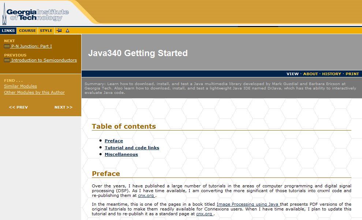Viewport: 362px width, 220px height.
Task: Click the PREVIOUS label in the sidebar
Action: (x=15, y=55)
